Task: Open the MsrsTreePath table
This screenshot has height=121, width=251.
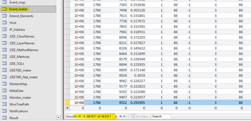Action: pyautogui.click(x=28, y=104)
